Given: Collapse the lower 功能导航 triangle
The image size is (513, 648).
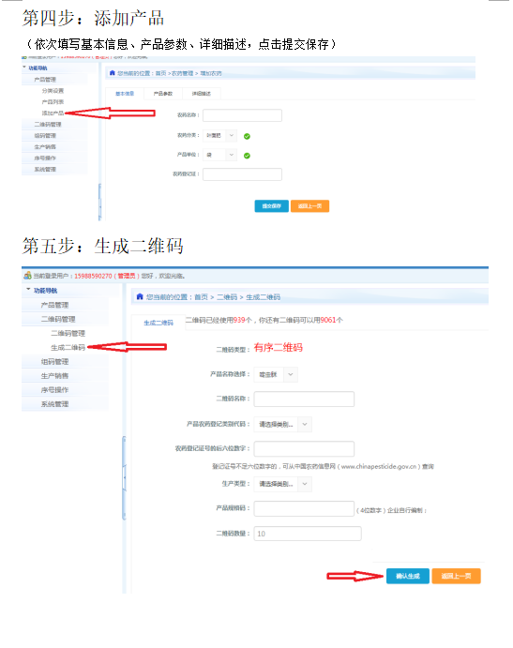Looking at the screenshot, I should pos(28,289).
